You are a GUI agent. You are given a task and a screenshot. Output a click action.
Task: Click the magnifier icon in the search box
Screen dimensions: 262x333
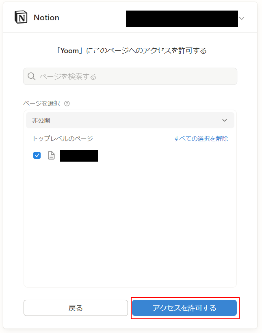click(31, 76)
